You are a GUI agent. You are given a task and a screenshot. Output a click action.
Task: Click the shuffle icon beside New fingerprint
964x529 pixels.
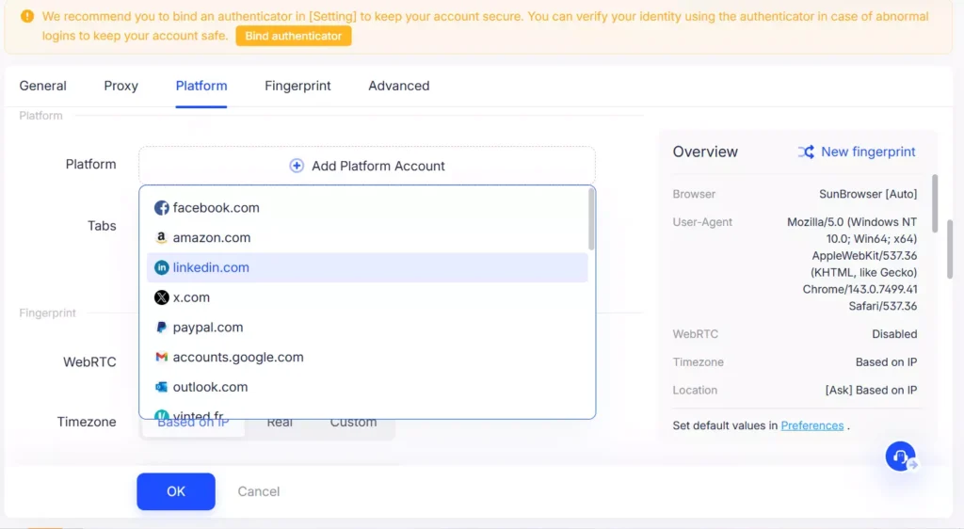pos(806,152)
